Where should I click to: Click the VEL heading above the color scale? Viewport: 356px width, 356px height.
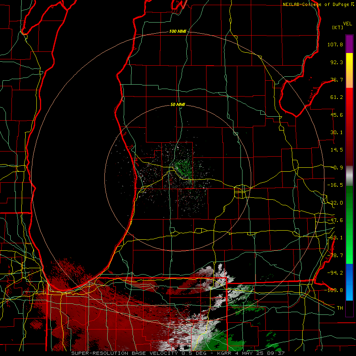tap(347, 24)
